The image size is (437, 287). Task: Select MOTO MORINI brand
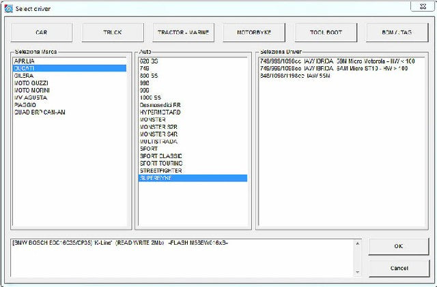click(70, 90)
